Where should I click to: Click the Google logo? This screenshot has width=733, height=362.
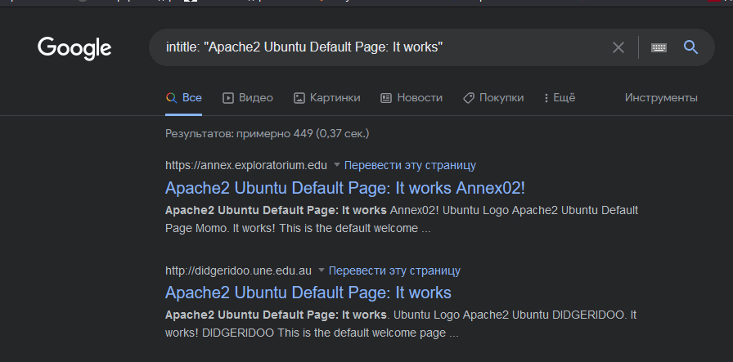click(x=74, y=48)
